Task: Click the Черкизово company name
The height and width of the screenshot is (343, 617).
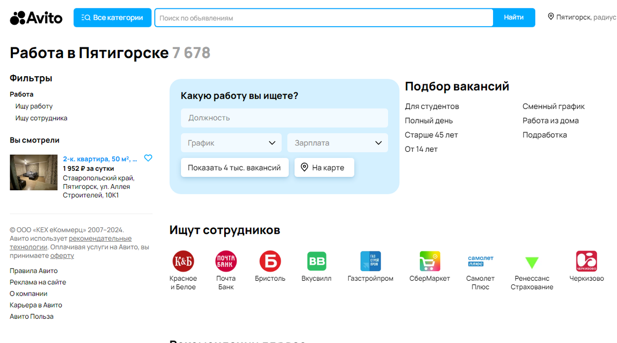Action: point(587,278)
